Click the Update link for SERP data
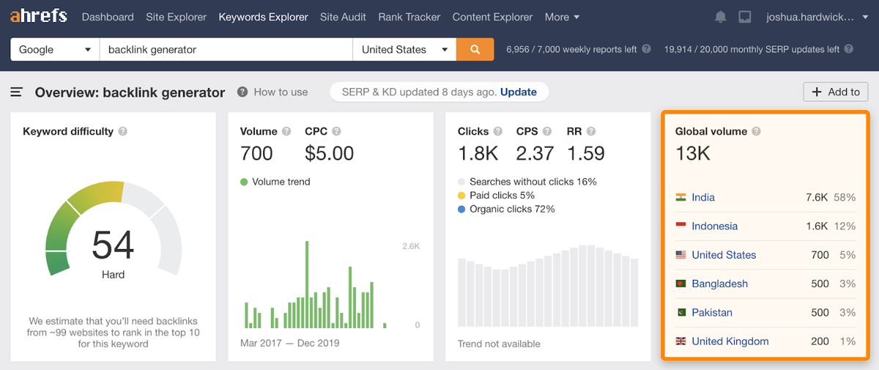This screenshot has height=370, width=879. coord(518,92)
